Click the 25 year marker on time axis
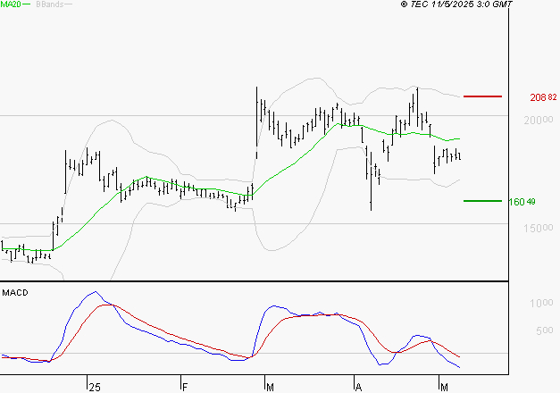Screen dimensions: 560x393 point(95,388)
